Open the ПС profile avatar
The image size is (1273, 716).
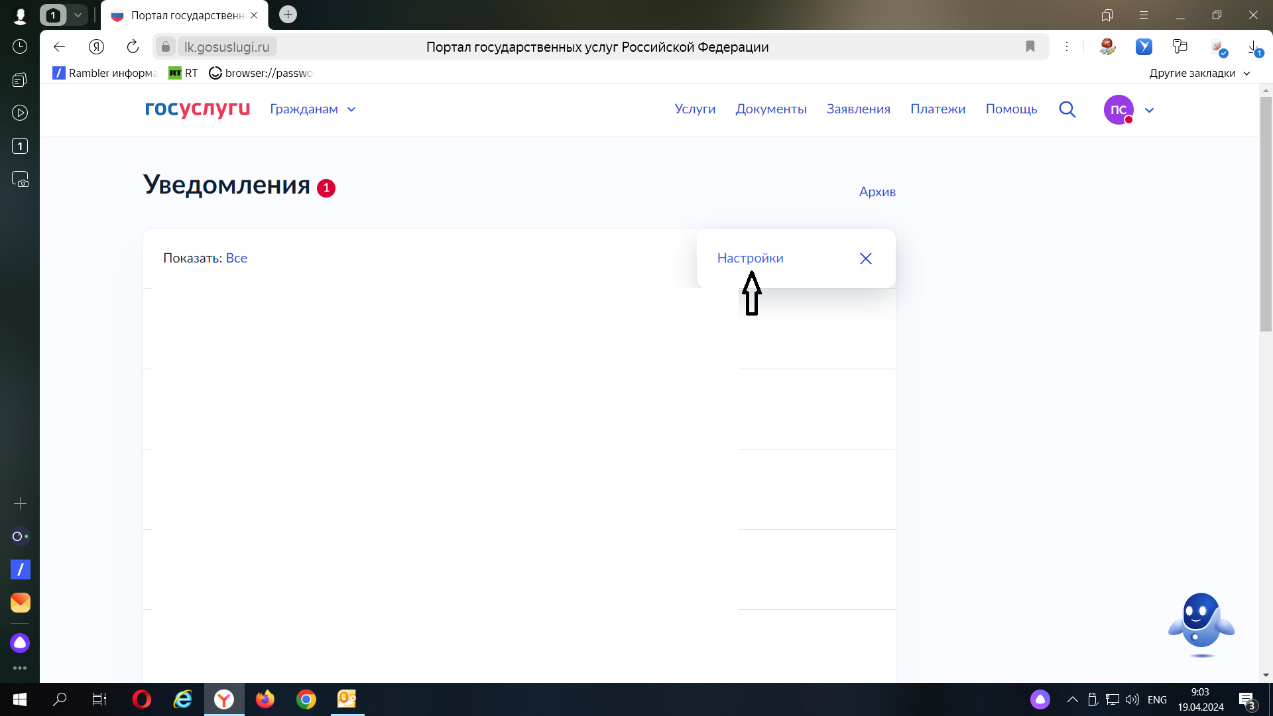1118,109
